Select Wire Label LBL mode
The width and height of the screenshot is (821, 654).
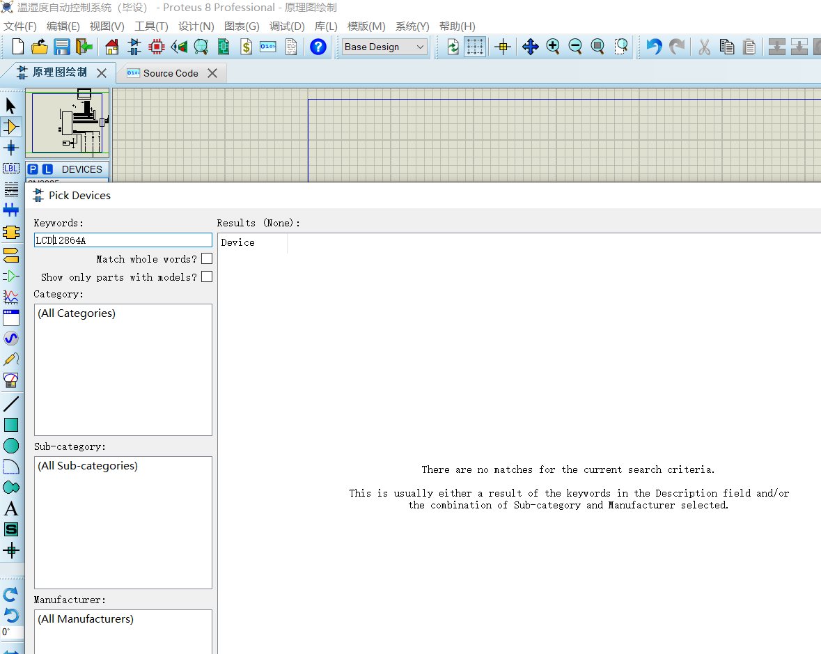(x=11, y=169)
